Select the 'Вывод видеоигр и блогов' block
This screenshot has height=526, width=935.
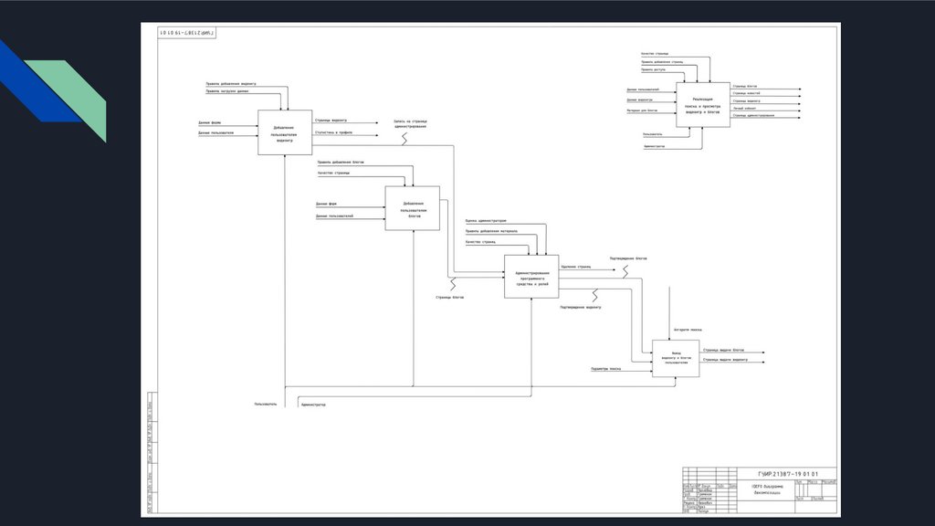pyautogui.click(x=676, y=358)
